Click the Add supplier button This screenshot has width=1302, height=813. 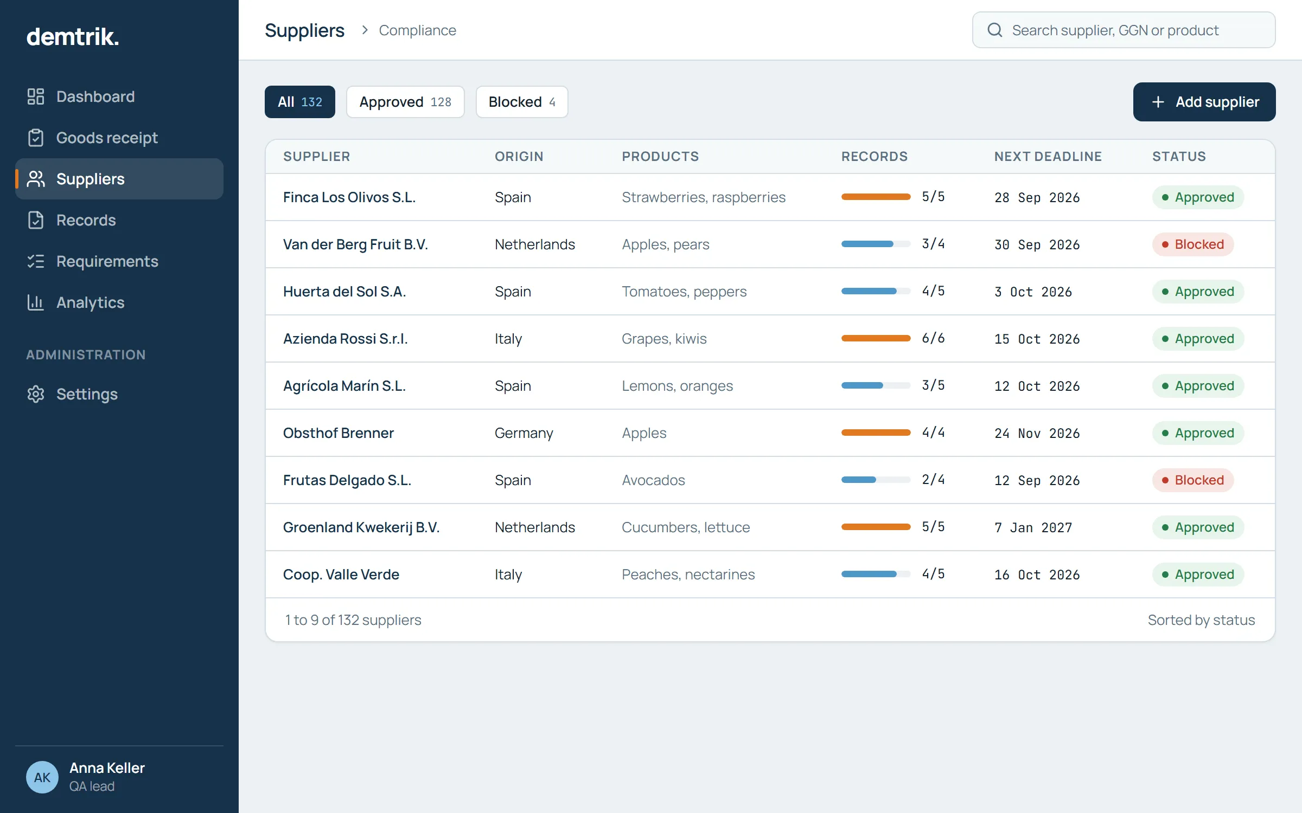coord(1204,102)
